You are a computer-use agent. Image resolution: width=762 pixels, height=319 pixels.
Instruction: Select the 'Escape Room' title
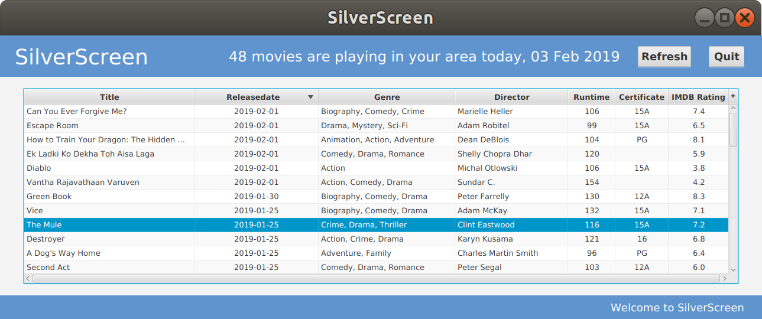point(53,125)
